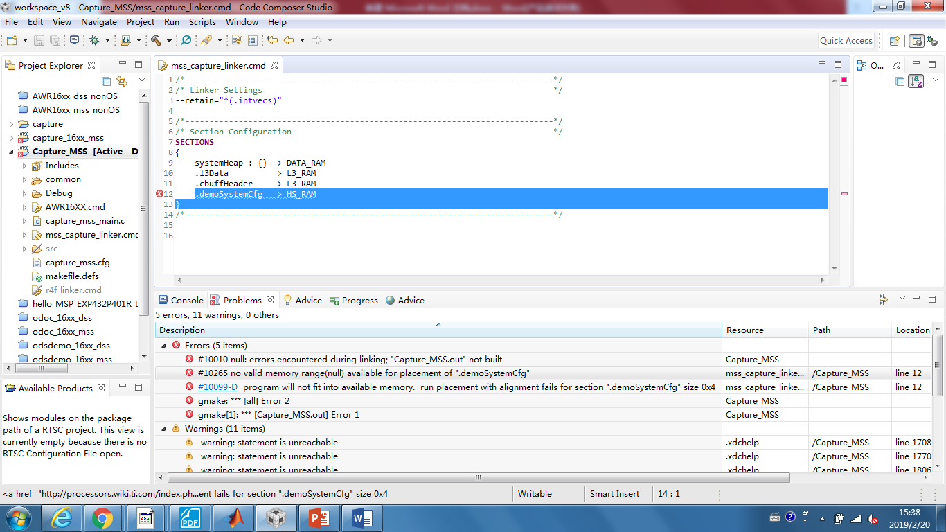Switch to the Console tab
Viewport: 946px width, 532px height.
(x=181, y=300)
